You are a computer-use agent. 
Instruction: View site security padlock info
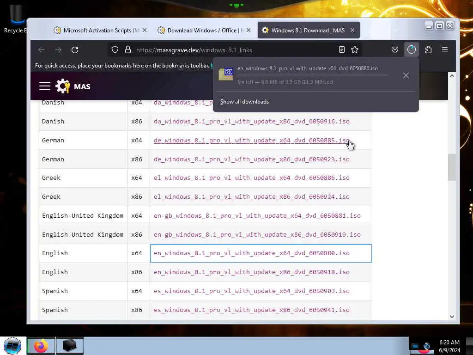(128, 50)
